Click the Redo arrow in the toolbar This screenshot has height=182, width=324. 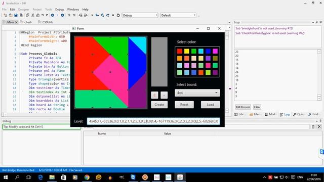[x=47, y=15]
